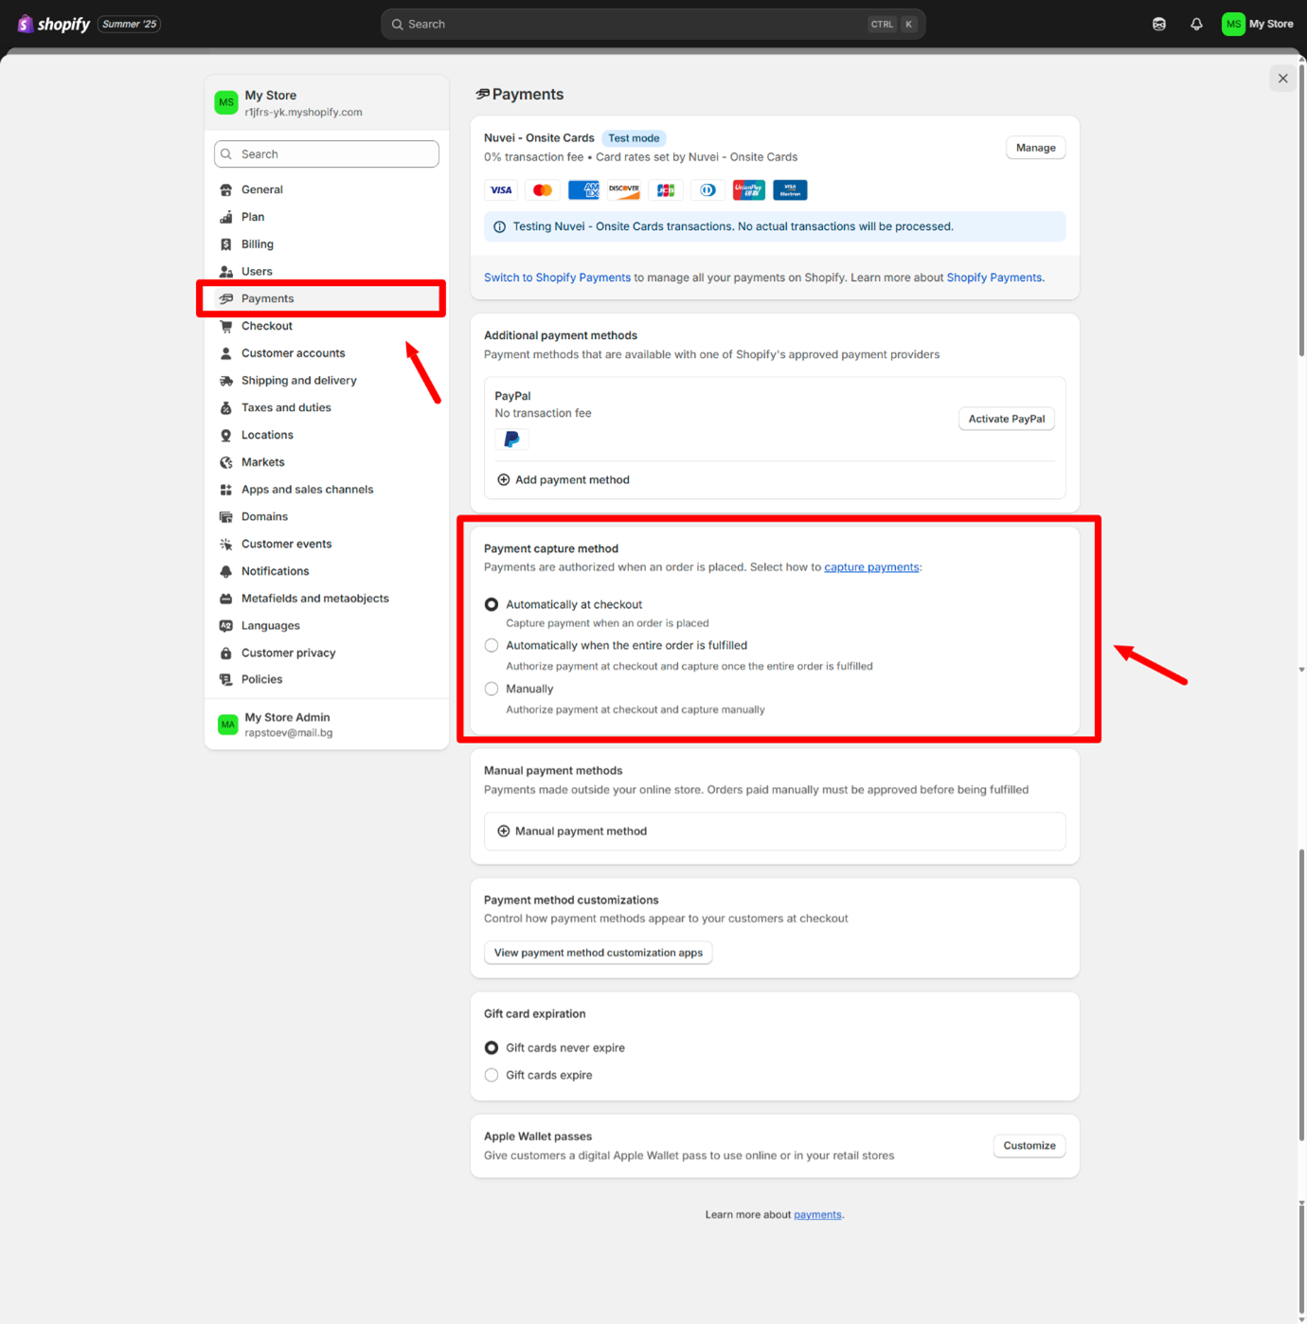Click the UnionPay card icon
This screenshot has width=1307, height=1325.
(x=748, y=190)
